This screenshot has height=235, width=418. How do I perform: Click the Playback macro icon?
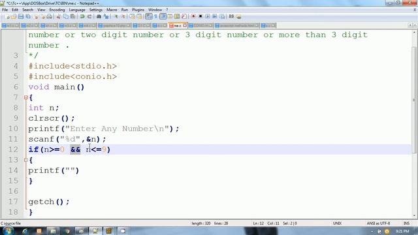click(208, 16)
